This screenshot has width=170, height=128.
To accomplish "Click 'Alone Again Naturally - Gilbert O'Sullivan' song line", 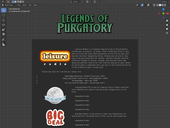I will pos(85,76).
